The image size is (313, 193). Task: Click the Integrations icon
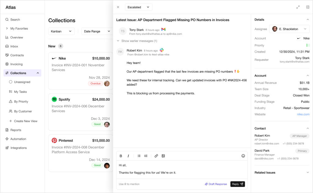point(7,148)
